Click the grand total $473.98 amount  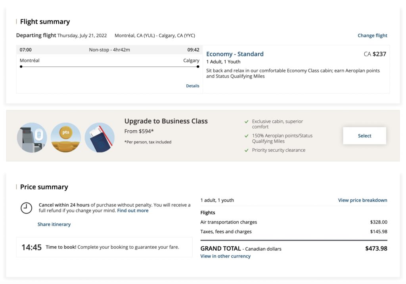[376, 249]
